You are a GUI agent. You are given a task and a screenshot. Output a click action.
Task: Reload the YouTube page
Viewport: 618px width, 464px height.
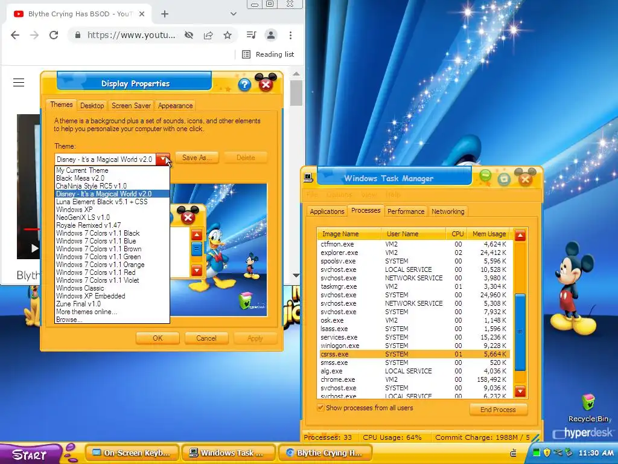point(54,35)
